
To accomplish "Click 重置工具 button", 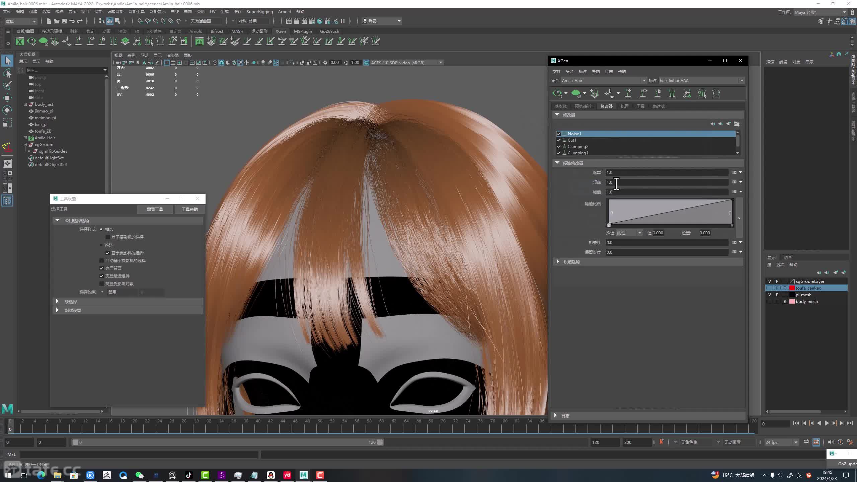I will (x=155, y=209).
